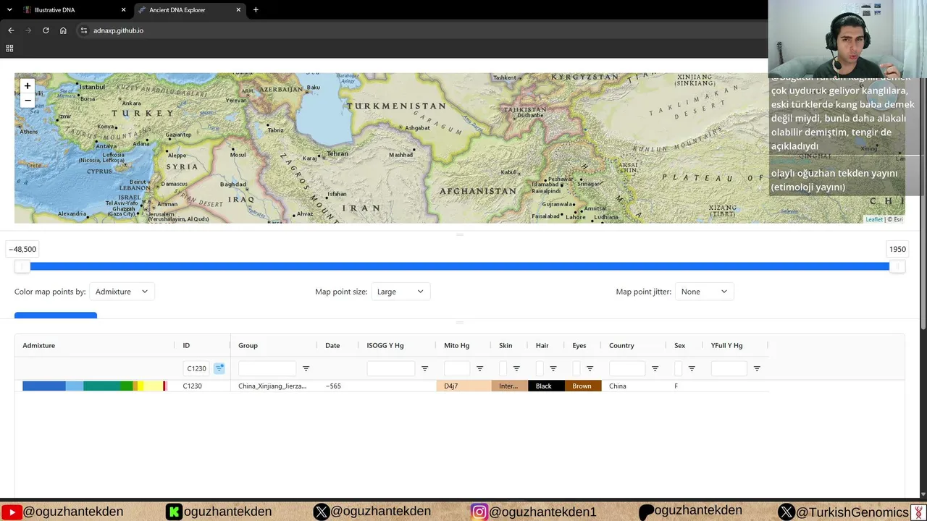The height and width of the screenshot is (521, 927).
Task: Open the Eyes column filter menu
Action: [x=590, y=368]
